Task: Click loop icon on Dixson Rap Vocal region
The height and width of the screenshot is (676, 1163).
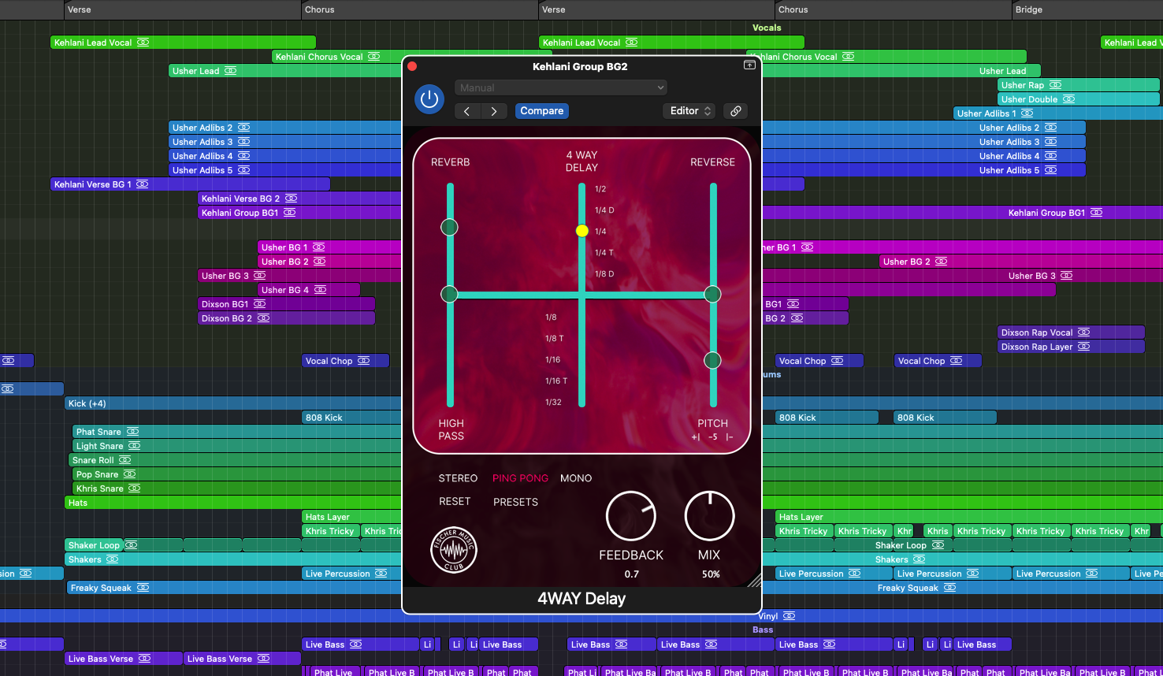Action: pyautogui.click(x=1083, y=332)
